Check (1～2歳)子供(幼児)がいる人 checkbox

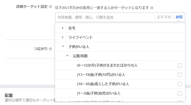click(180, 93)
